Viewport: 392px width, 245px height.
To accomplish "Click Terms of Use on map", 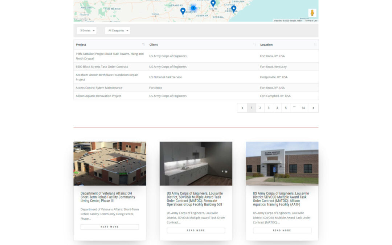I will pos(311,21).
